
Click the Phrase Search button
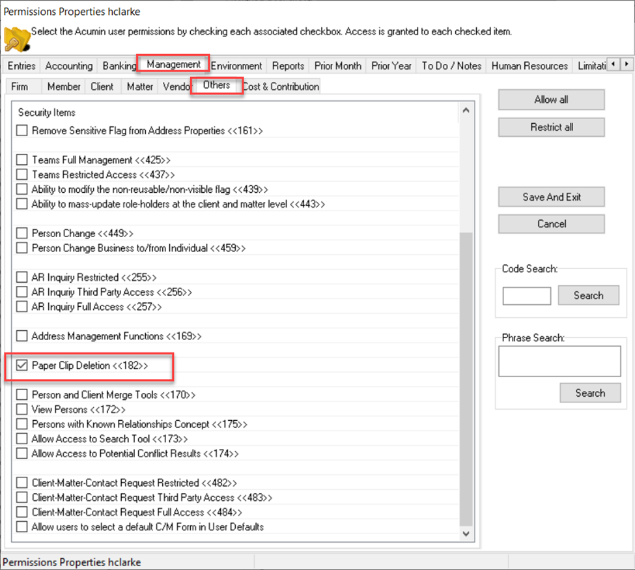click(x=590, y=393)
